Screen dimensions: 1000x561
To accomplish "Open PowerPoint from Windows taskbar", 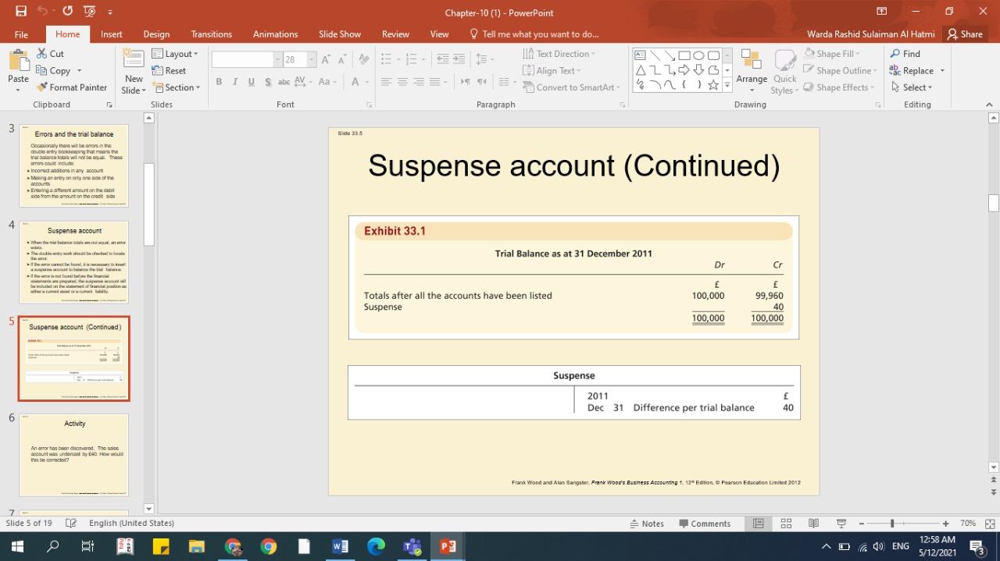I will [448, 546].
